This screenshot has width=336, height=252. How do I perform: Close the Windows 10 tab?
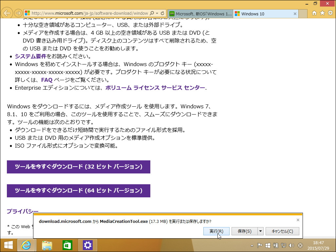(295, 14)
